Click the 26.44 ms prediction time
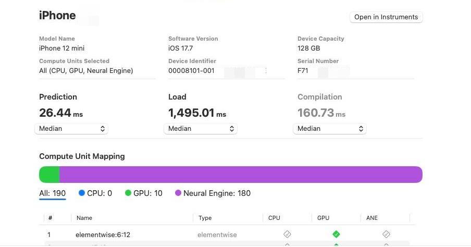The width and height of the screenshot is (471, 247). coord(61,113)
